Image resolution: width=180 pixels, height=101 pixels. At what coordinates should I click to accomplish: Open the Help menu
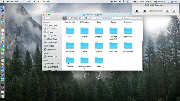point(49,1)
